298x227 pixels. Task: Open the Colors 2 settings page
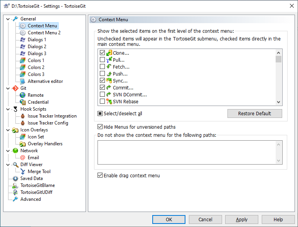click(36, 67)
